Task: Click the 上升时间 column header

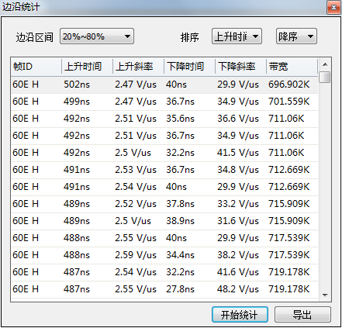Action: (x=87, y=67)
